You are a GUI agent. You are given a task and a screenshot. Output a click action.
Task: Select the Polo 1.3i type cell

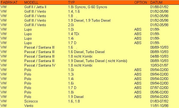(71, 74)
